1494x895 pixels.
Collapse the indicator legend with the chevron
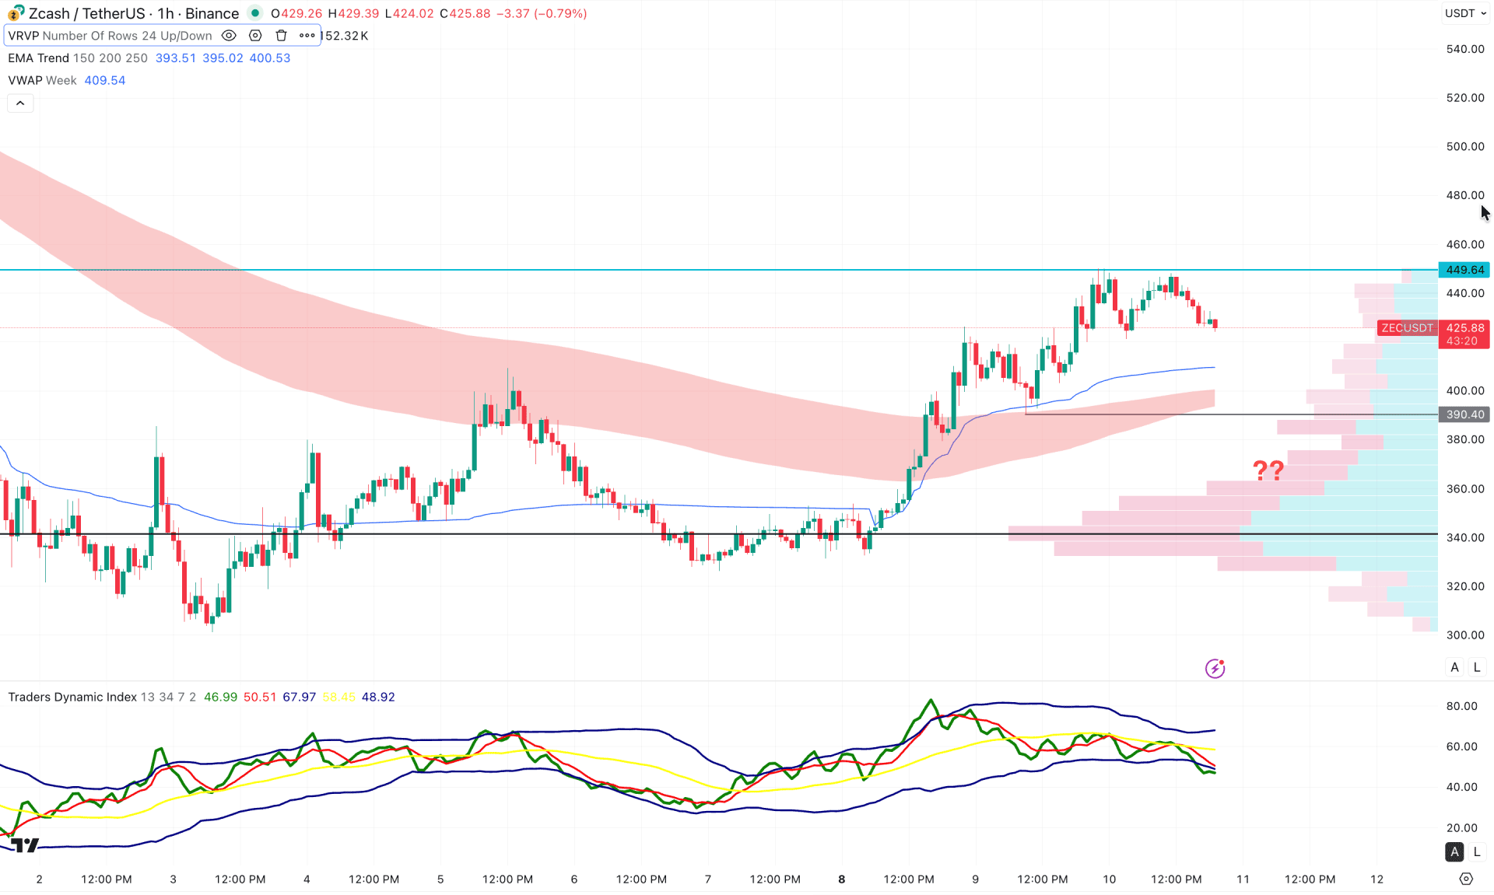point(19,103)
